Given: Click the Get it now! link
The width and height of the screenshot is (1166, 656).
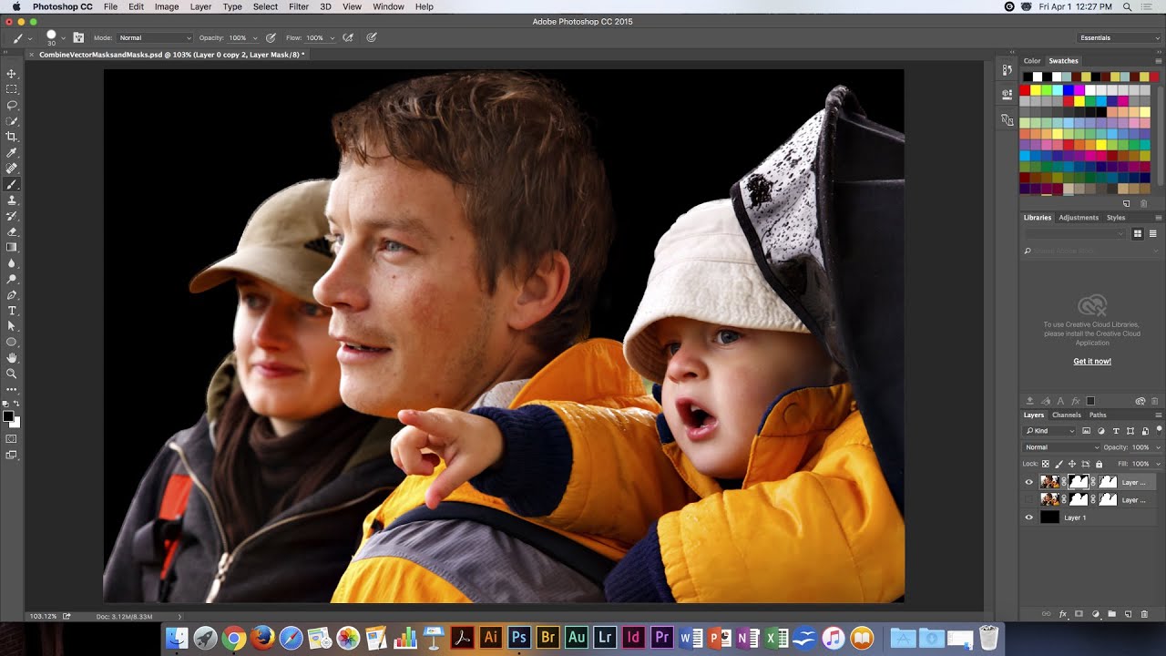Looking at the screenshot, I should click(1092, 362).
